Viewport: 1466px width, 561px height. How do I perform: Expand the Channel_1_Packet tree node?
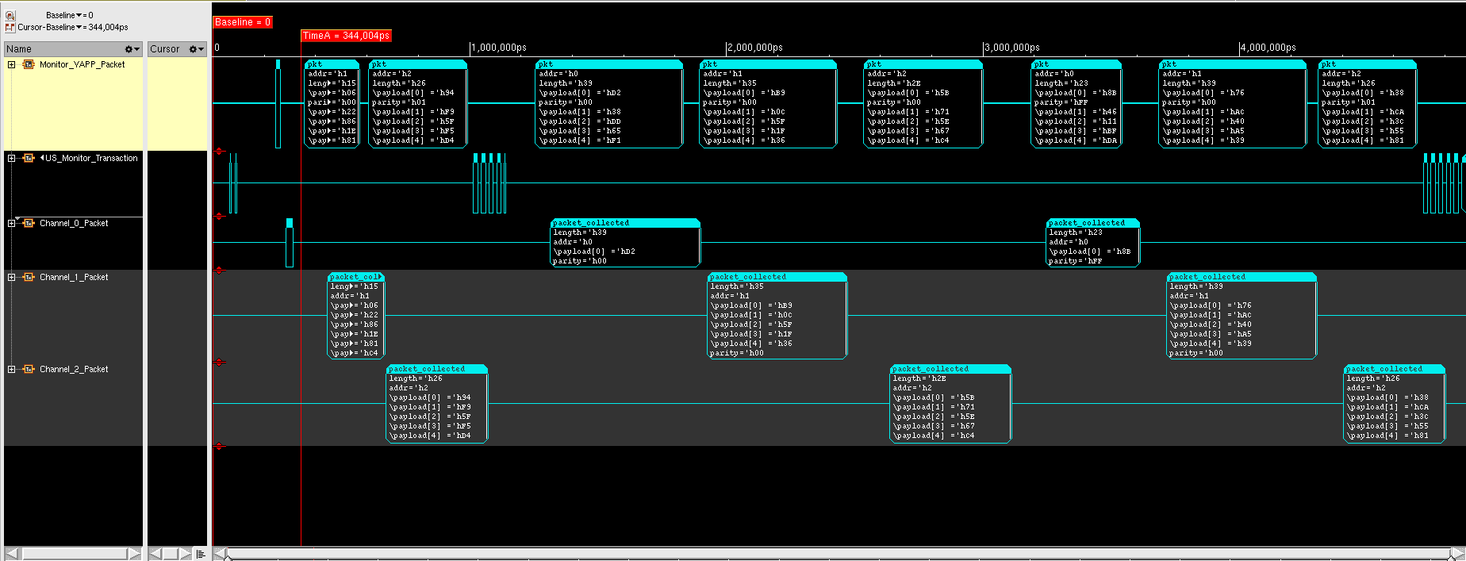click(12, 278)
